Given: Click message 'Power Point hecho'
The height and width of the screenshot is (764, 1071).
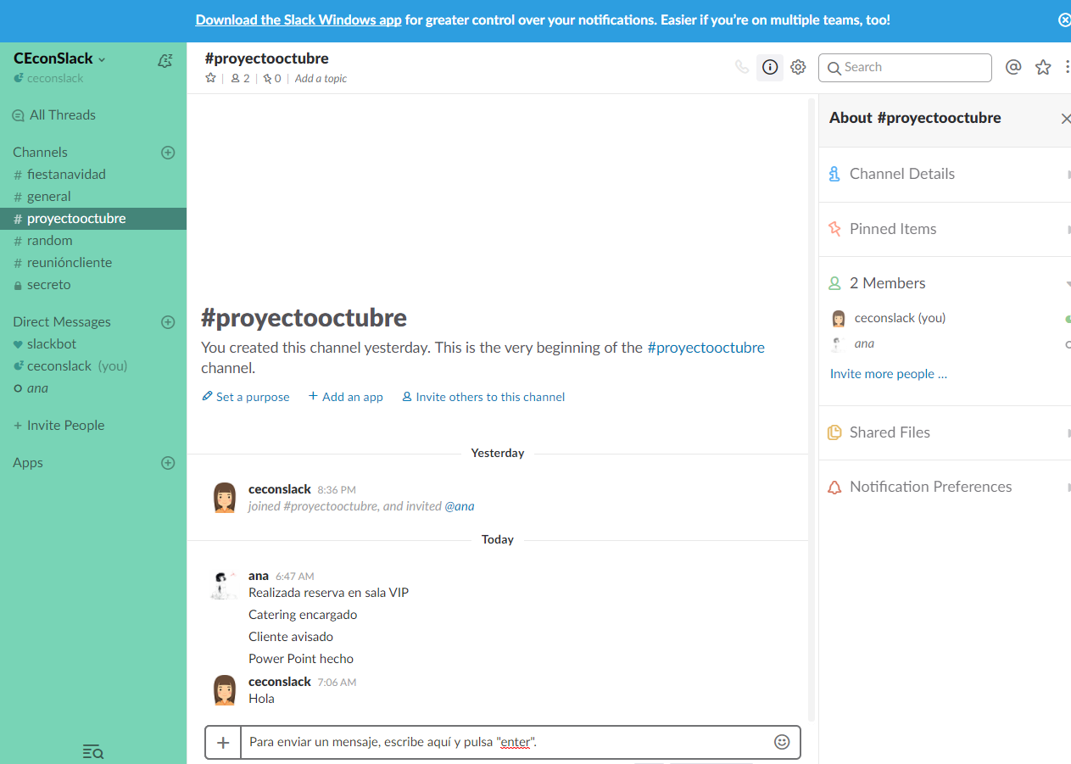Looking at the screenshot, I should tap(301, 659).
